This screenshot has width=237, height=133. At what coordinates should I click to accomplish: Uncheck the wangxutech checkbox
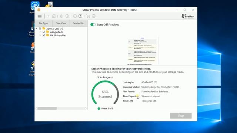click(44, 32)
